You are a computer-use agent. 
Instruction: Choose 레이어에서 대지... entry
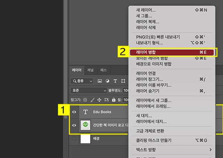[172, 122]
